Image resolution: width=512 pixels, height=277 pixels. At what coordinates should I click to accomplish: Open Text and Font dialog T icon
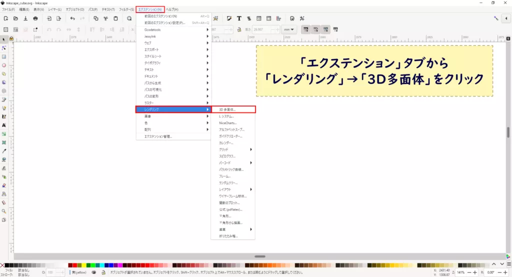pyautogui.click(x=239, y=18)
